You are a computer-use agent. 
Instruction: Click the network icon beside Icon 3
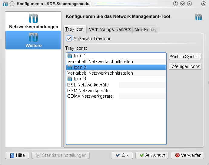pyautogui.click(x=70, y=79)
